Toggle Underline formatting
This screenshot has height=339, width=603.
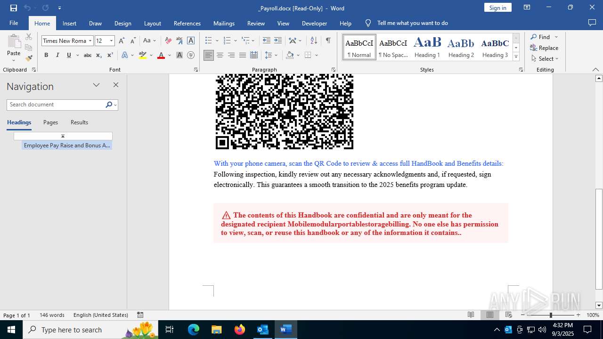click(x=69, y=55)
